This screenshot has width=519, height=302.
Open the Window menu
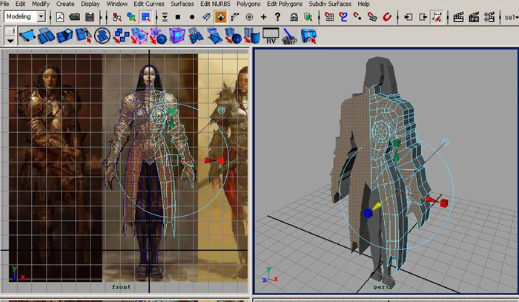click(117, 4)
